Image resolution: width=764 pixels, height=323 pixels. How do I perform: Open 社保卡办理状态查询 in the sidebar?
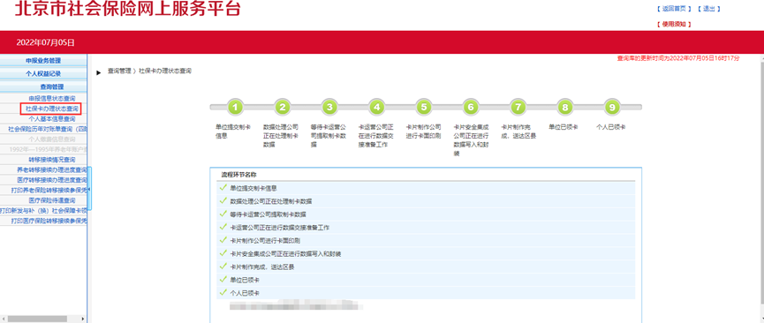point(51,109)
